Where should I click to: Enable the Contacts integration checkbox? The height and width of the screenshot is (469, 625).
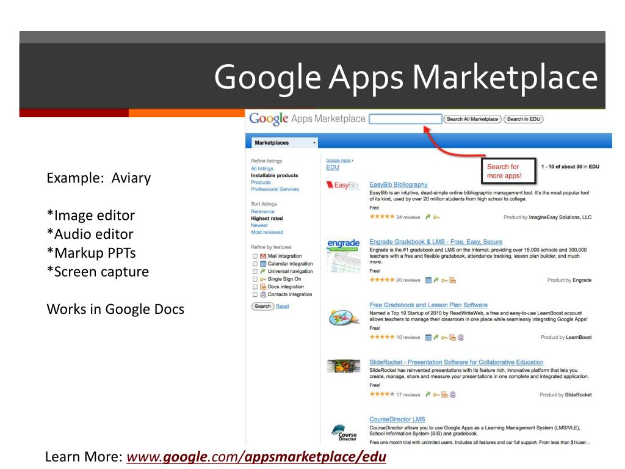(x=255, y=294)
